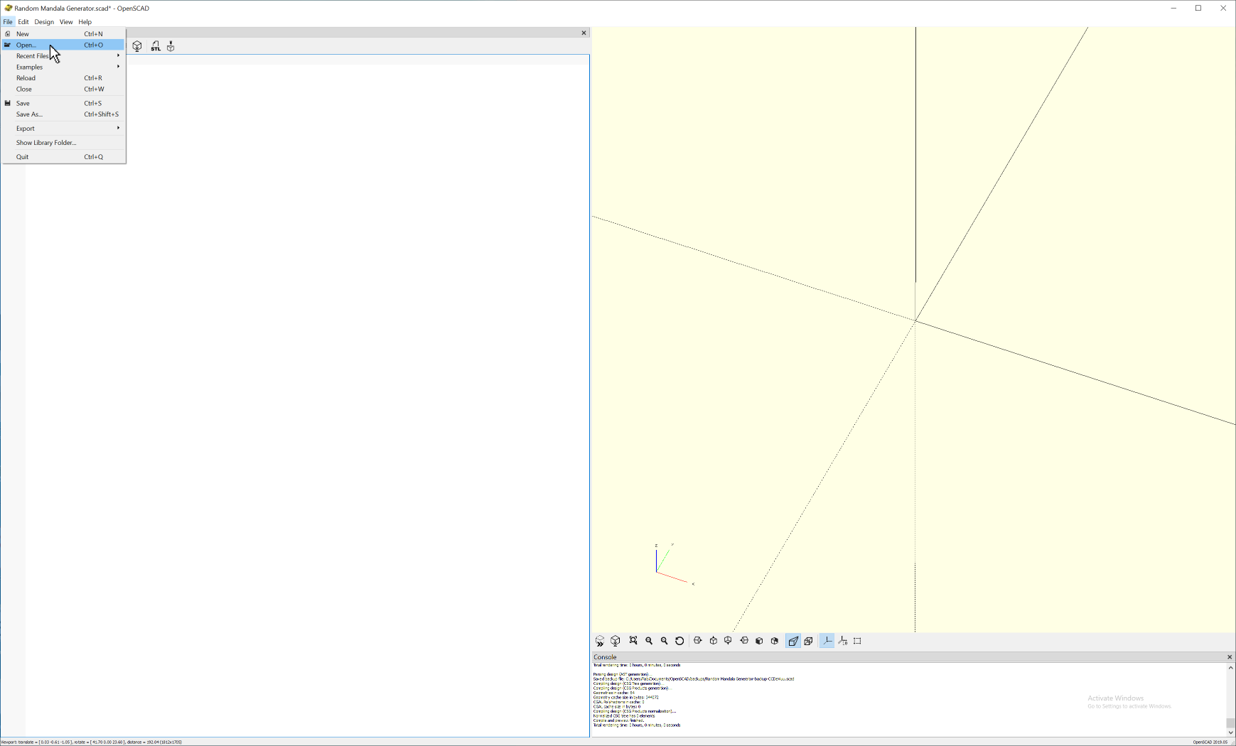Choose Reload from the File menu
The image size is (1236, 746).
click(64, 78)
